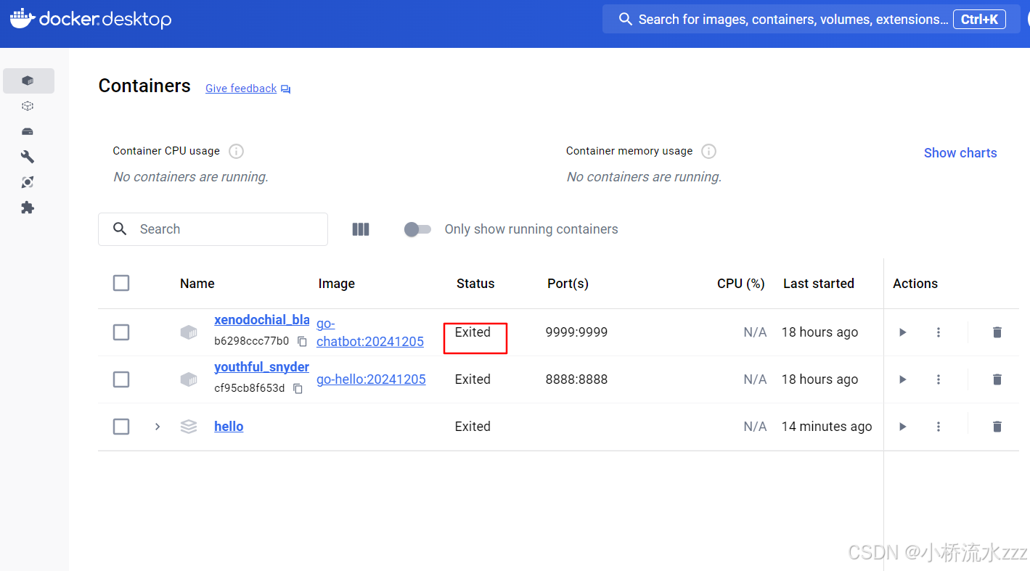Open Docker Scout from the sidebar
This screenshot has height=571, width=1030.
[x=28, y=182]
